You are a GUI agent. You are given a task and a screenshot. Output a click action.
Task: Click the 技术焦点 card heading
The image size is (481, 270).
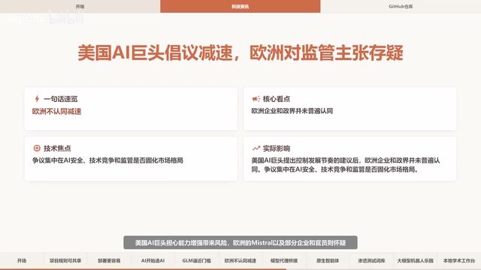pyautogui.click(x=57, y=148)
